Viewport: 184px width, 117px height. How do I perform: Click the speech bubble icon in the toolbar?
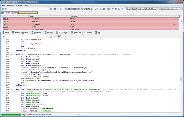[95, 9]
